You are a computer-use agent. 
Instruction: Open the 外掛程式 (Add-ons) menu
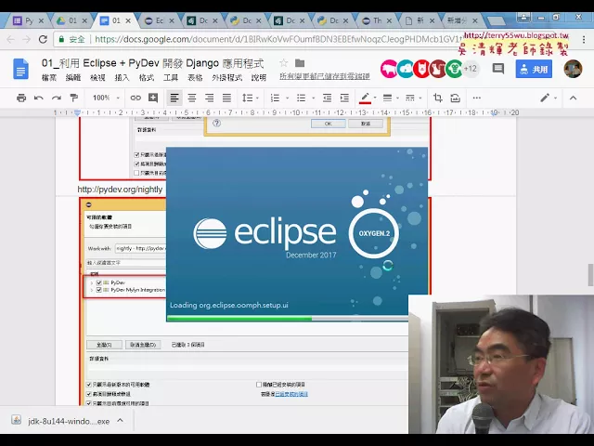click(226, 78)
